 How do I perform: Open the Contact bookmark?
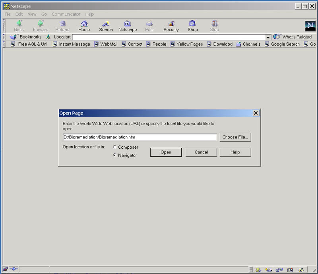tap(132, 44)
